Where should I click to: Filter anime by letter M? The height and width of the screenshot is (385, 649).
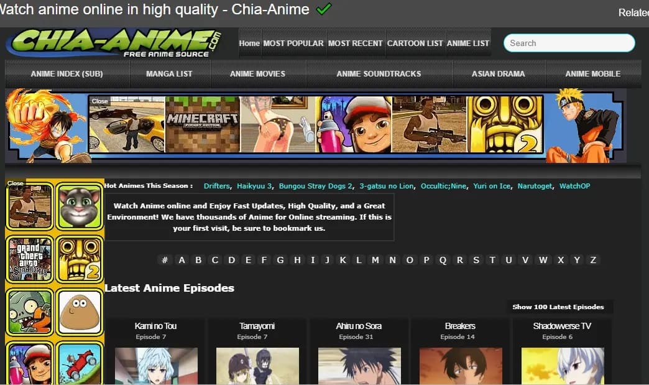375,260
